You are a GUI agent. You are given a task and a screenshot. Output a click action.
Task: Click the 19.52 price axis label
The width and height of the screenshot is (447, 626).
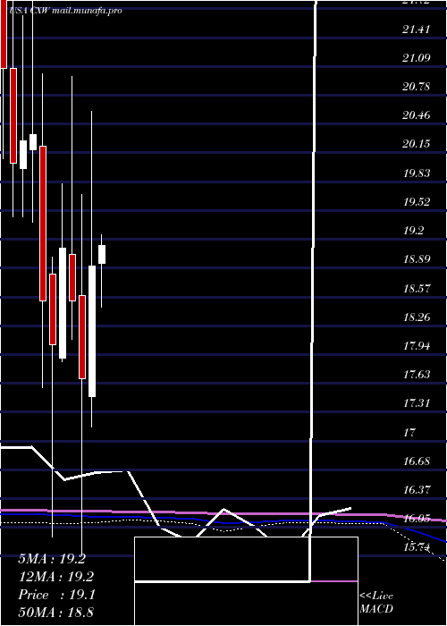[417, 202]
